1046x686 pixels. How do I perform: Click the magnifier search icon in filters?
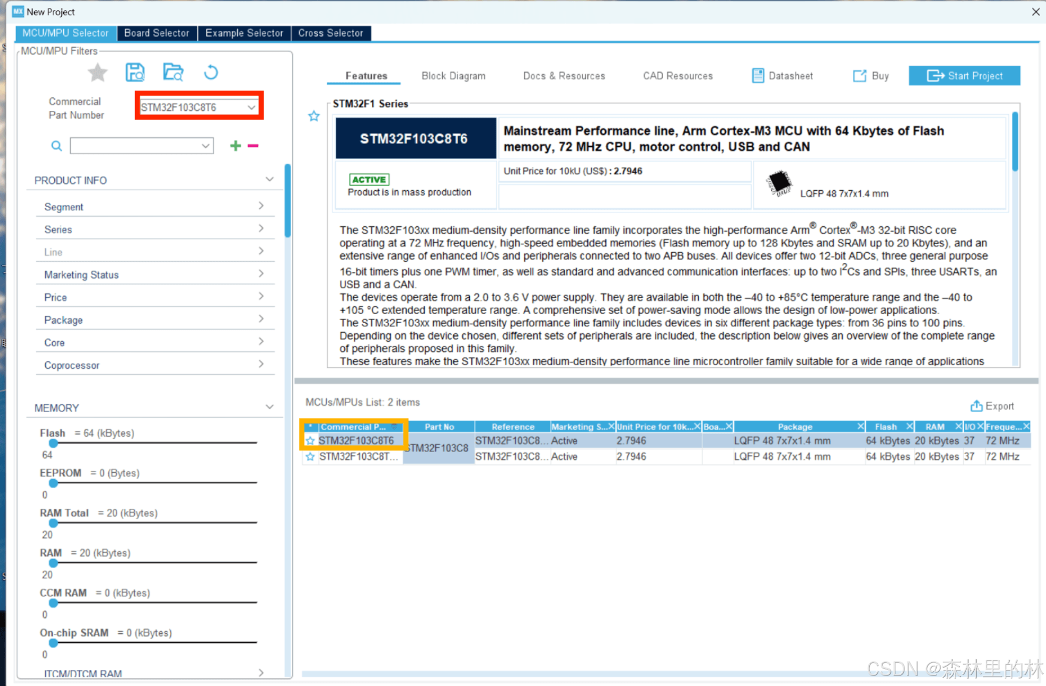[57, 146]
